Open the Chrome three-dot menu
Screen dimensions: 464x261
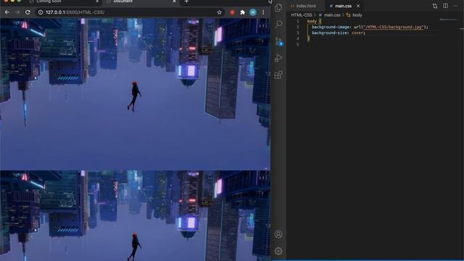(263, 12)
